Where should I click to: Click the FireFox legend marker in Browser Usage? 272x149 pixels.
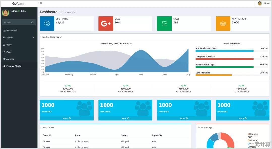[x=249, y=140]
